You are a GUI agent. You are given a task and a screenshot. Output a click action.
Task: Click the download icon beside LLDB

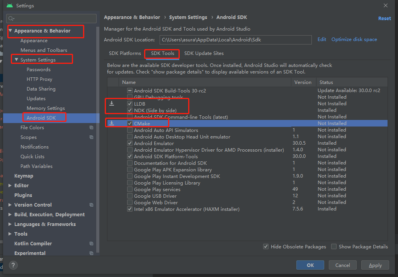[112, 104]
